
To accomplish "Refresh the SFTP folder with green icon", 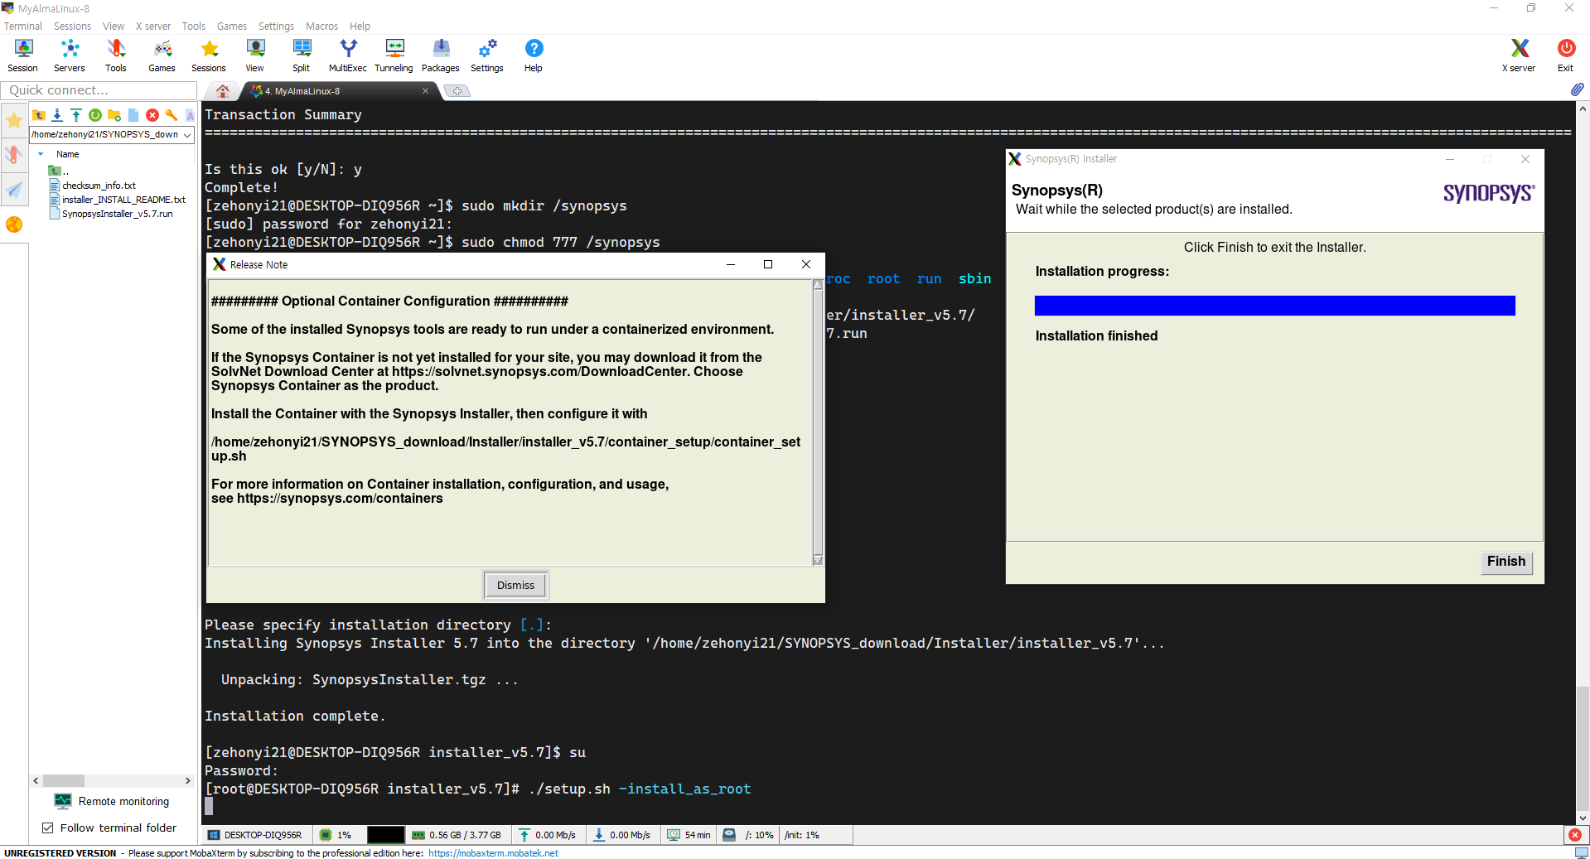I will 95,115.
